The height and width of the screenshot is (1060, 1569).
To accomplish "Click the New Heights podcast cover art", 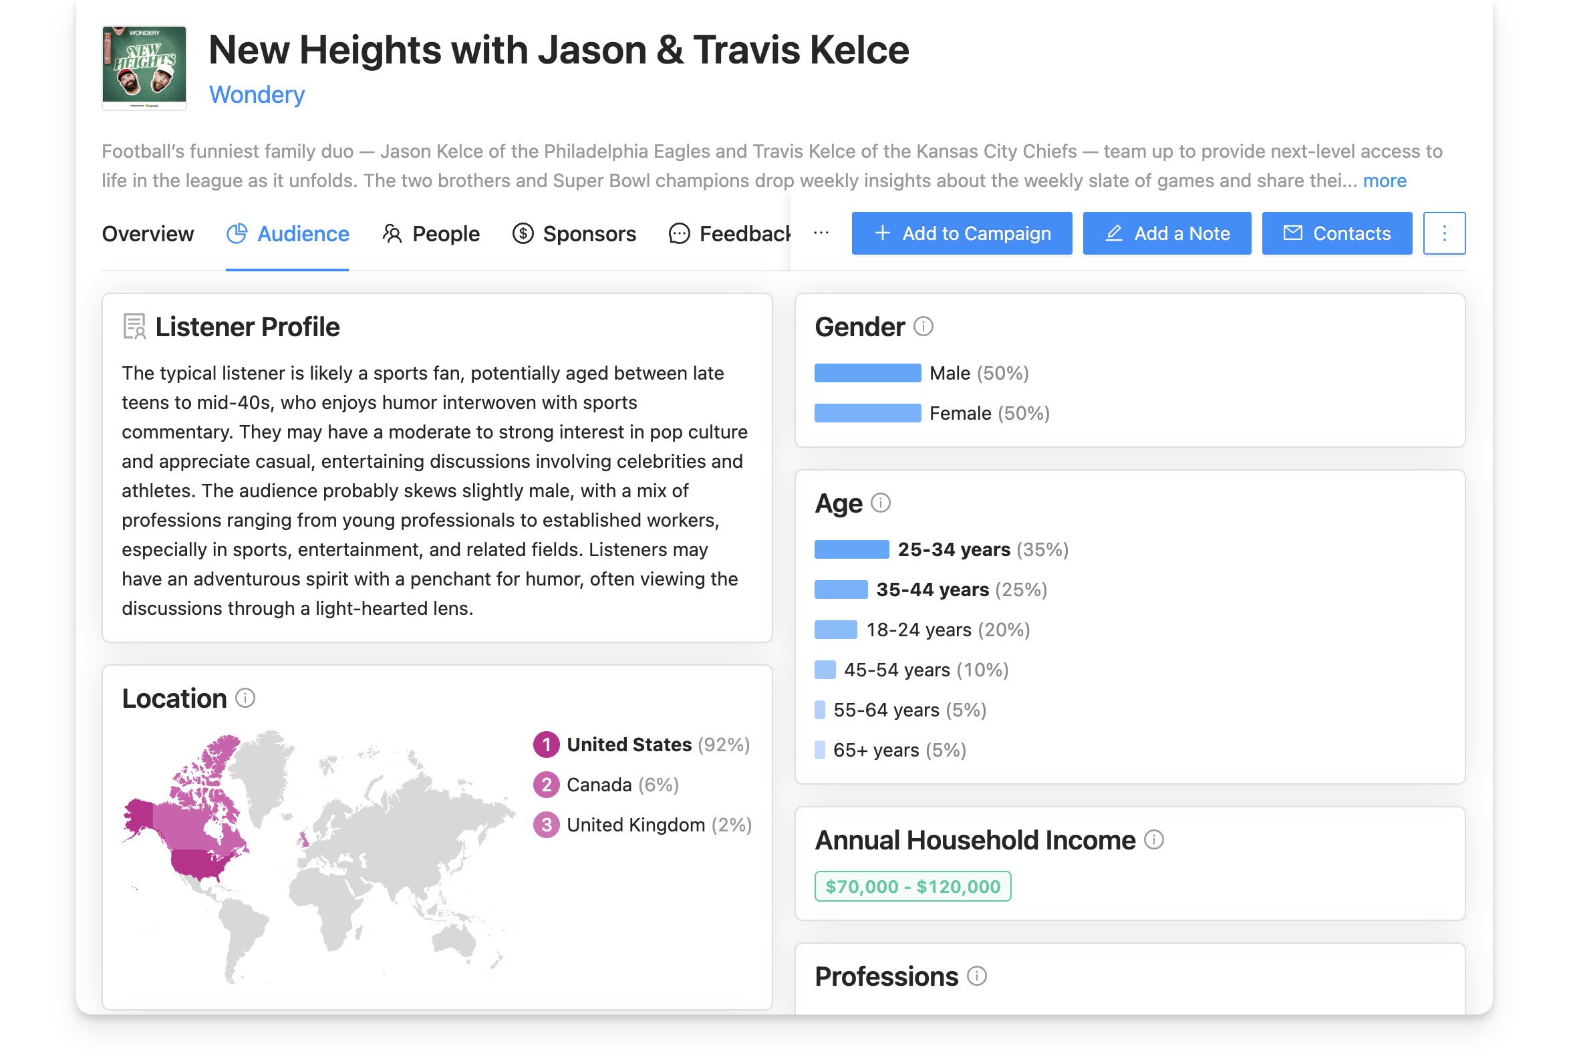I will tap(144, 68).
